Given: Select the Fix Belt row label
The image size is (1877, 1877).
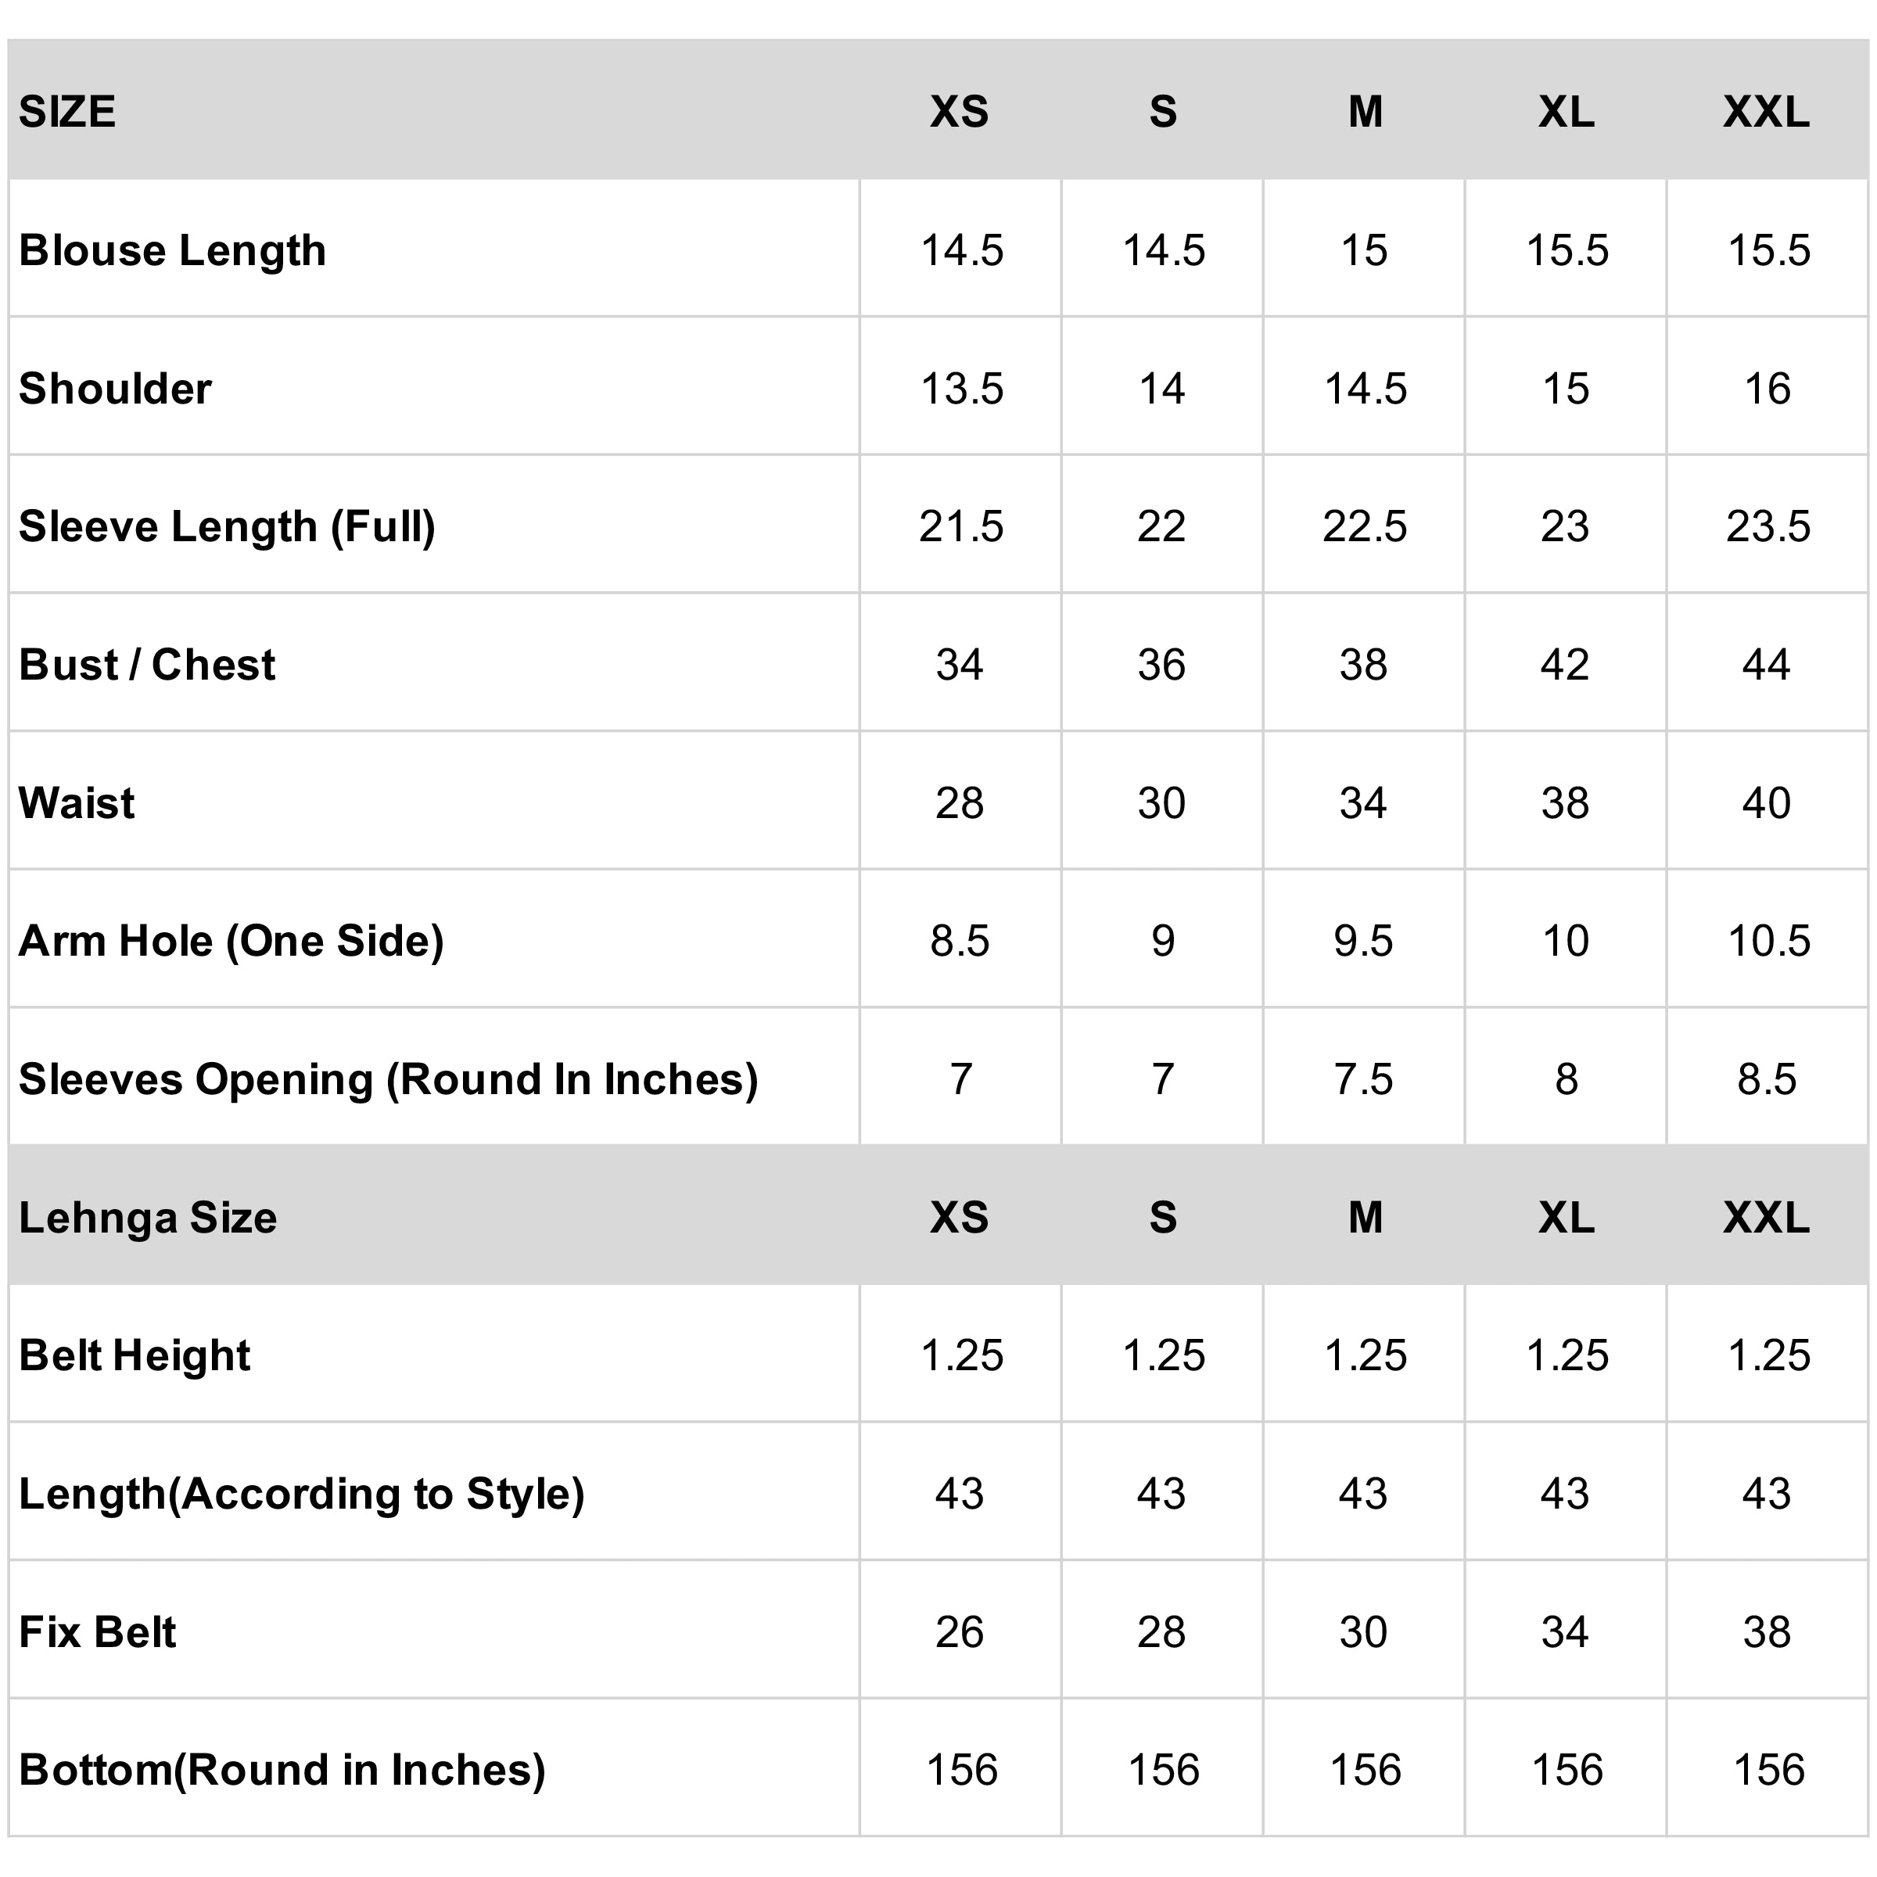Looking at the screenshot, I should pyautogui.click(x=97, y=1632).
